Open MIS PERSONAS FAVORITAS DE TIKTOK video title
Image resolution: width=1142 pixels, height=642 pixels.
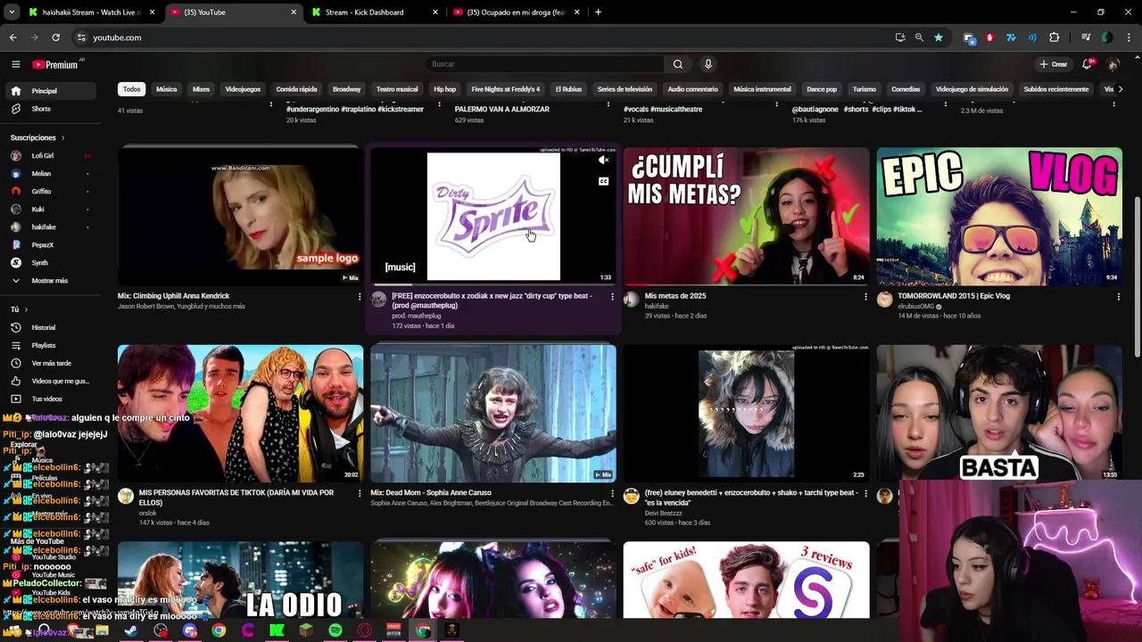[236, 497]
